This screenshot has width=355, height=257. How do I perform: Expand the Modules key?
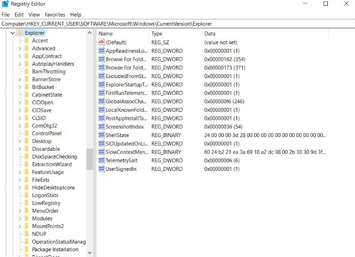(x=20, y=219)
